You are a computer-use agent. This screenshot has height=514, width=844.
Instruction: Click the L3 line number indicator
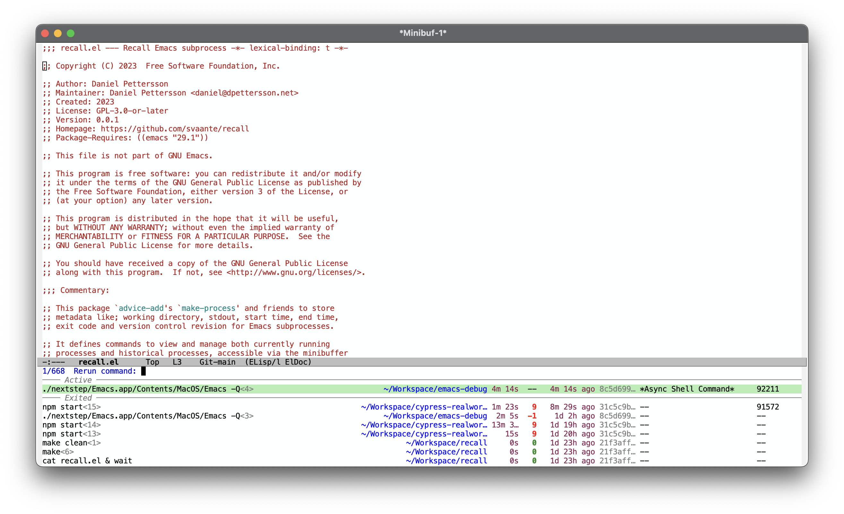[177, 362]
